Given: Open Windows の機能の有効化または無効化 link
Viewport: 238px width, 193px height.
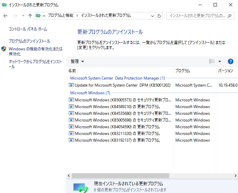Looking at the screenshot, I should [x=36, y=51].
